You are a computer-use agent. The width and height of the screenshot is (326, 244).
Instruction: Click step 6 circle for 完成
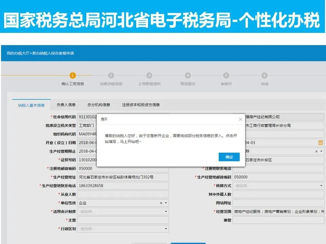tap(265, 75)
